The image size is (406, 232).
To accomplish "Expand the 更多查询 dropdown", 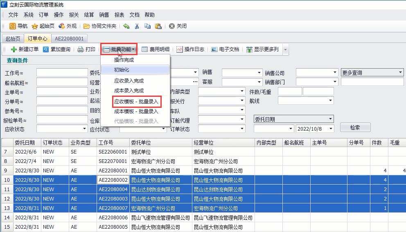I will coord(400,73).
